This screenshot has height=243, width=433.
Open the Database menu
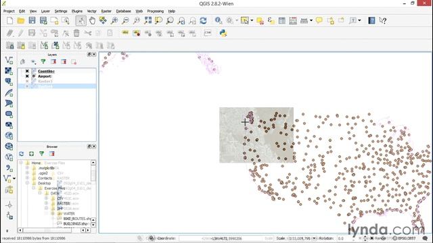(123, 11)
